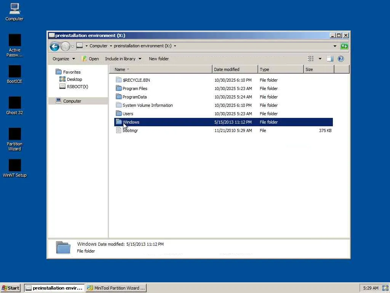Click the 375 KB size of bootmgr

tap(325, 130)
